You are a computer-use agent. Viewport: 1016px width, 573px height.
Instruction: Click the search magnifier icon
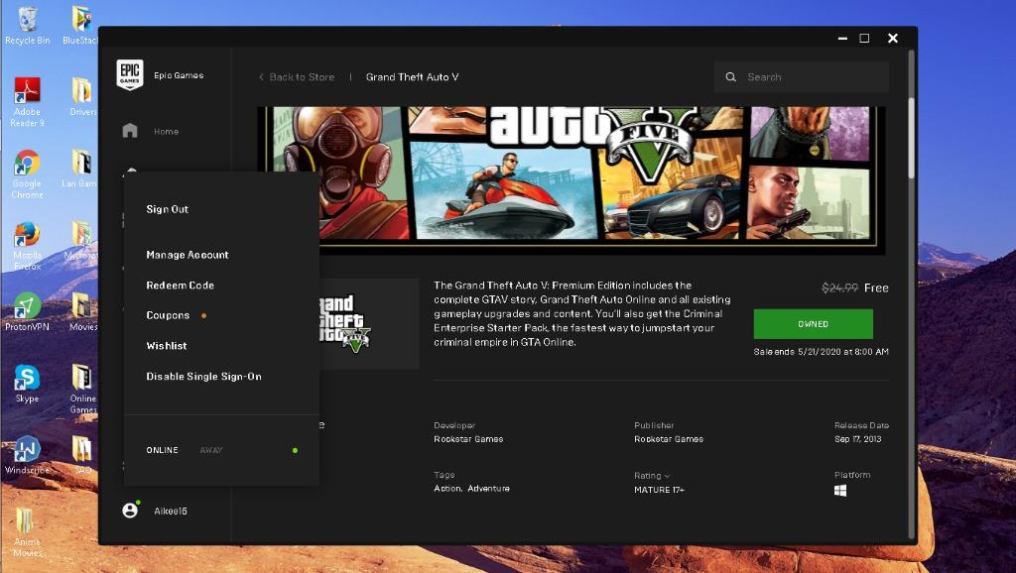(731, 77)
